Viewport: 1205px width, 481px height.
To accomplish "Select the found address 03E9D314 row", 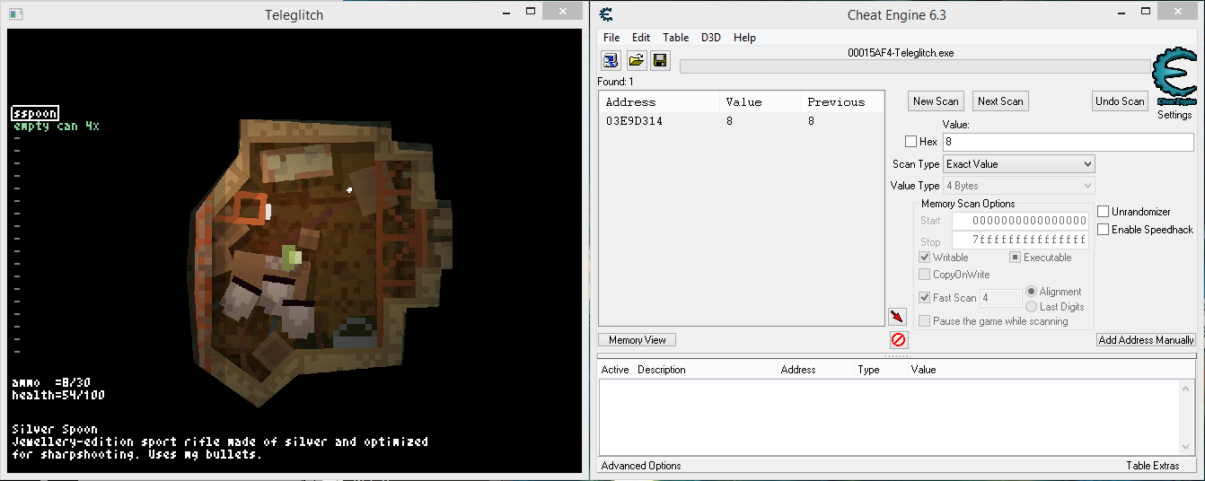I will [682, 121].
